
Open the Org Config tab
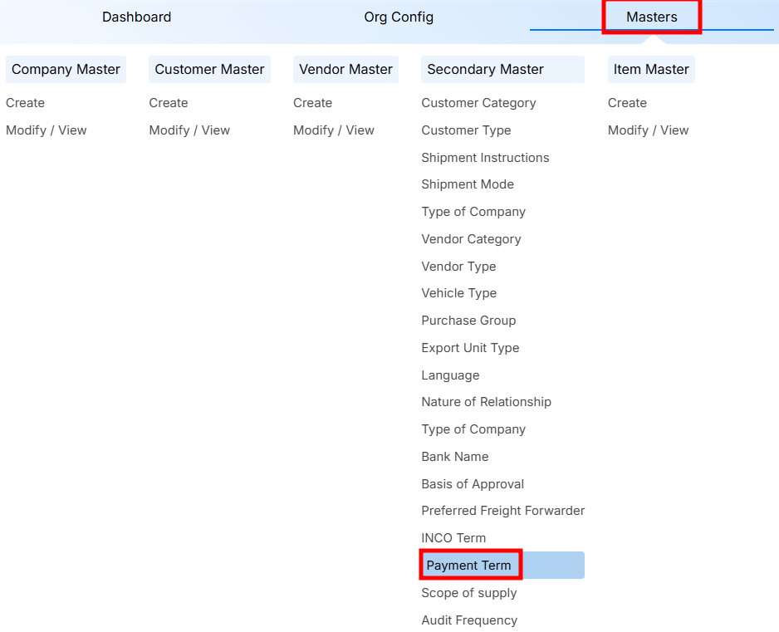click(399, 17)
